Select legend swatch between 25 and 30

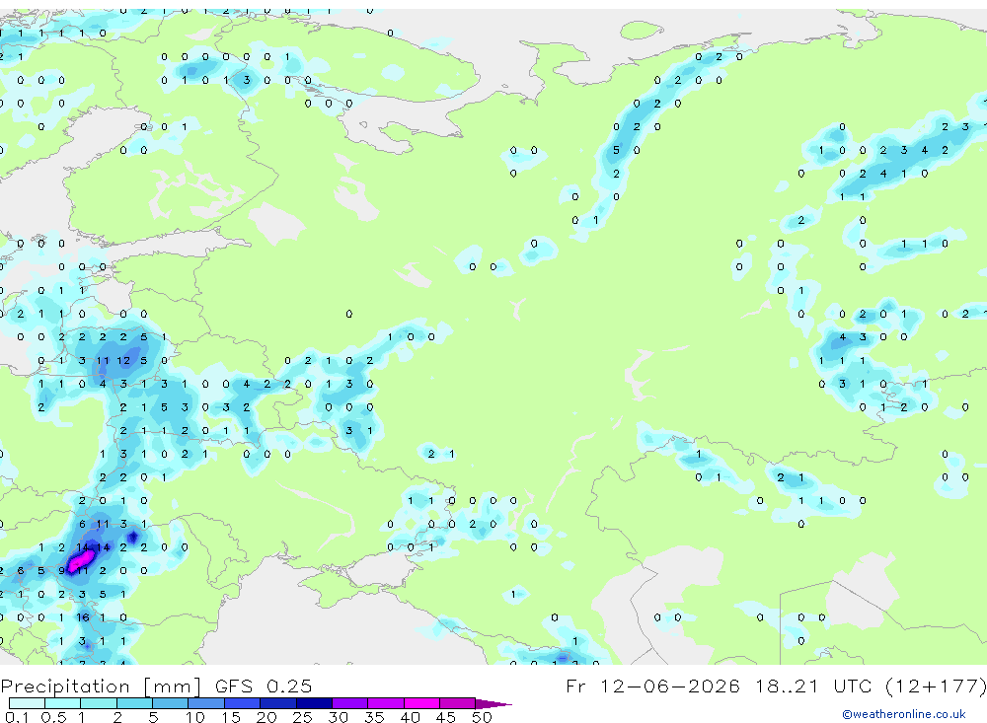coord(314,703)
